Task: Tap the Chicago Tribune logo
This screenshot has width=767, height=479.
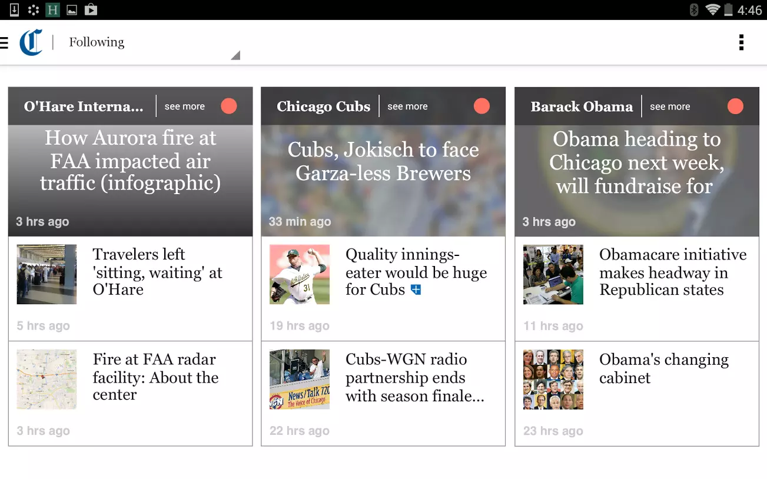Action: [31, 42]
